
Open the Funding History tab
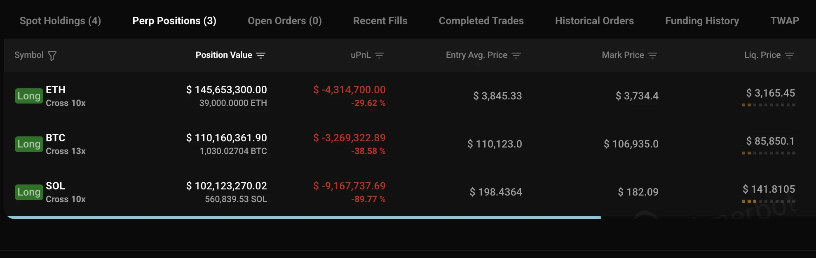click(x=701, y=21)
